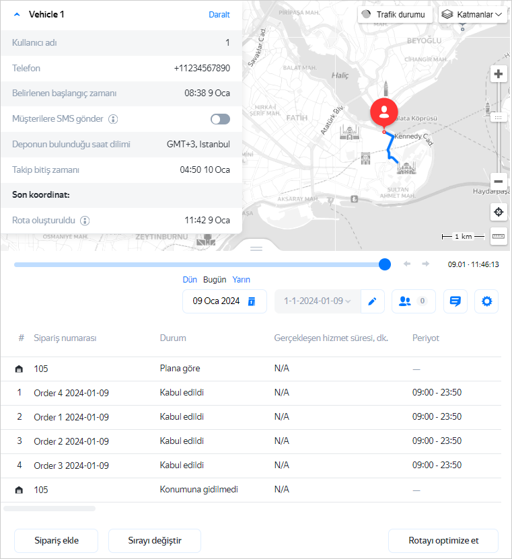Image resolution: width=512 pixels, height=559 pixels.
Task: Expand the 1-1-2024-01-09 route dropdown
Action: pyautogui.click(x=318, y=301)
